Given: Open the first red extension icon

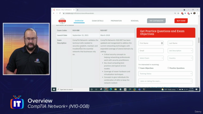Looking at the screenshot, I should coord(182,13).
